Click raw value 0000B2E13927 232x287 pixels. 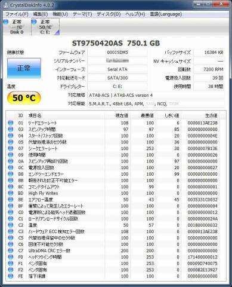point(203,270)
